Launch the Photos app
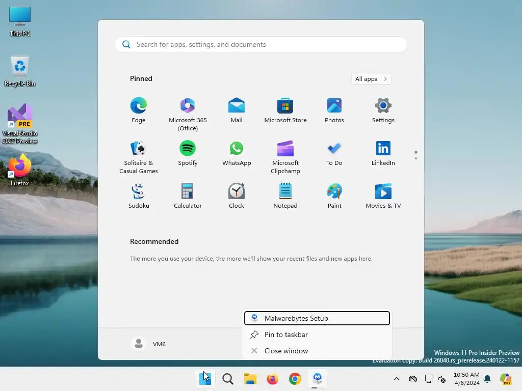The image size is (522, 391). click(334, 110)
